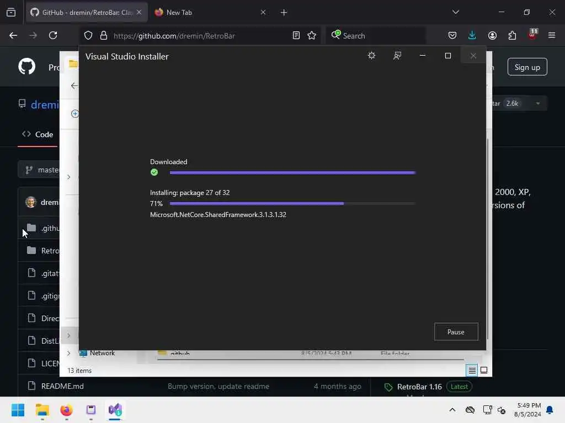The width and height of the screenshot is (565, 423).
Task: Open the Pocket save icon
Action: point(452,36)
